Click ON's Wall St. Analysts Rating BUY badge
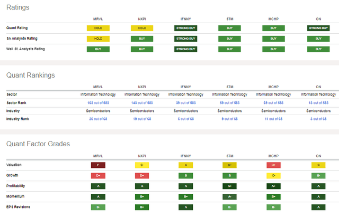This screenshot has width=339, height=217. pyautogui.click(x=318, y=49)
